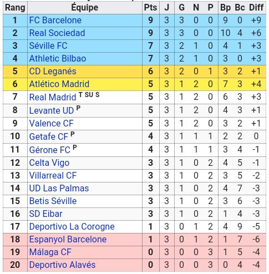Viewport: 269px width, 274px height.
Task: Open Deportivo La Corogne link
Action: (x=72, y=227)
